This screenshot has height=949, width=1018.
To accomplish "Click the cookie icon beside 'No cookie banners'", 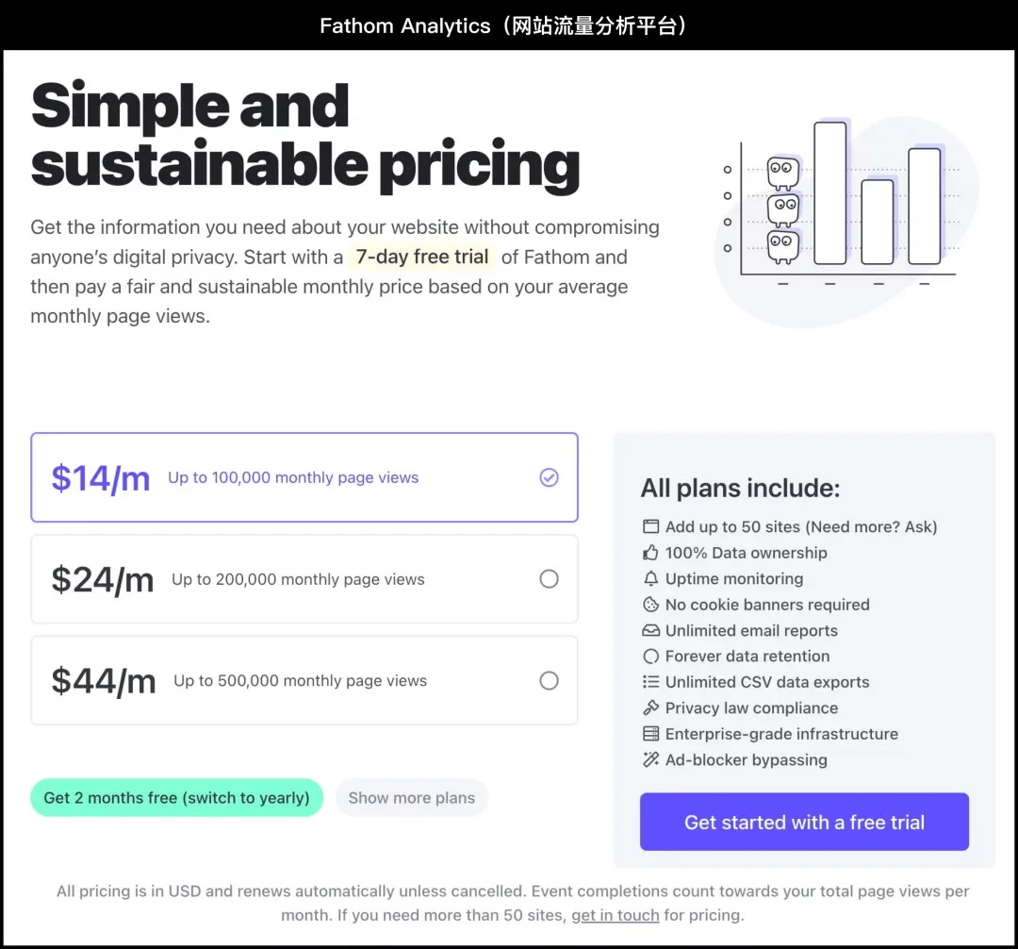I will (650, 605).
